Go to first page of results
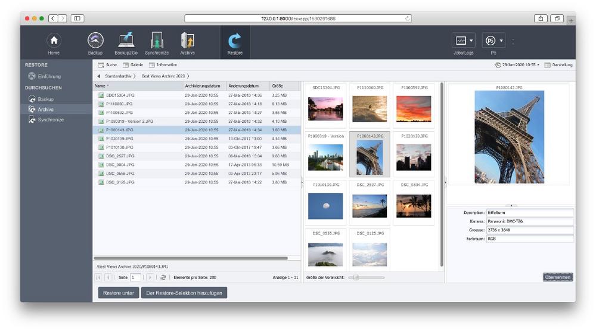Image resolution: width=596 pixels, height=331 pixels. coord(98,277)
